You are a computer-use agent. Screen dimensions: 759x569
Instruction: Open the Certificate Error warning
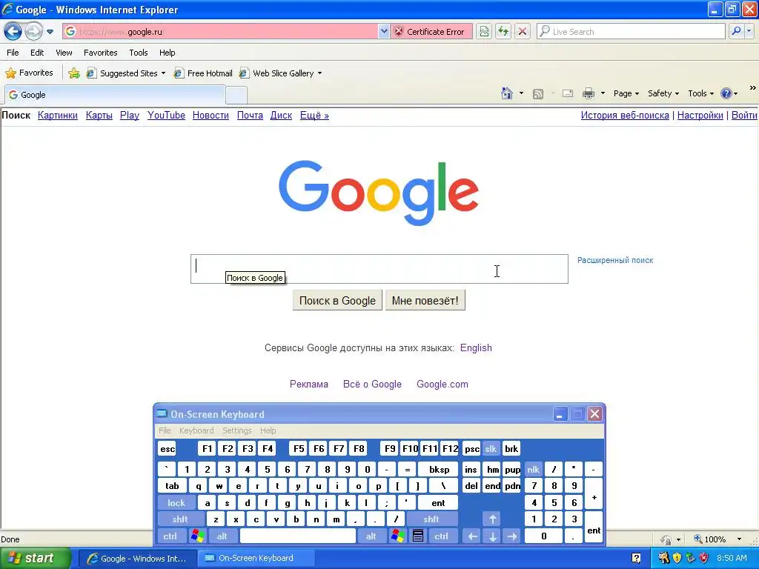pyautogui.click(x=430, y=32)
